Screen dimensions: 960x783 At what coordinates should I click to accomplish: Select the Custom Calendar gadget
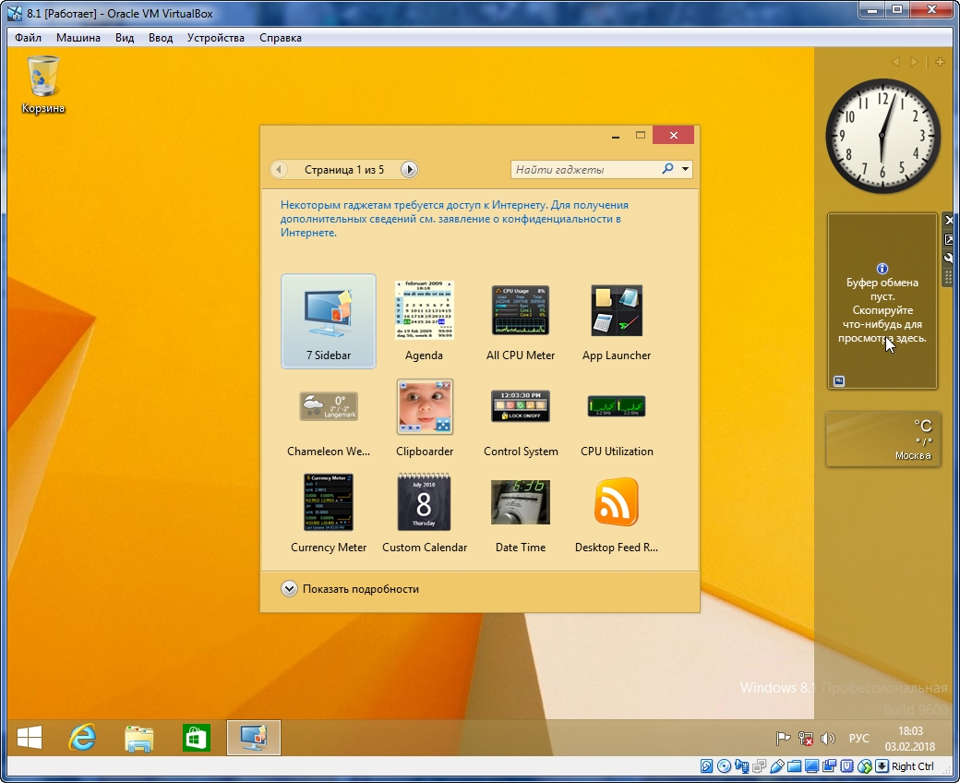(x=425, y=513)
